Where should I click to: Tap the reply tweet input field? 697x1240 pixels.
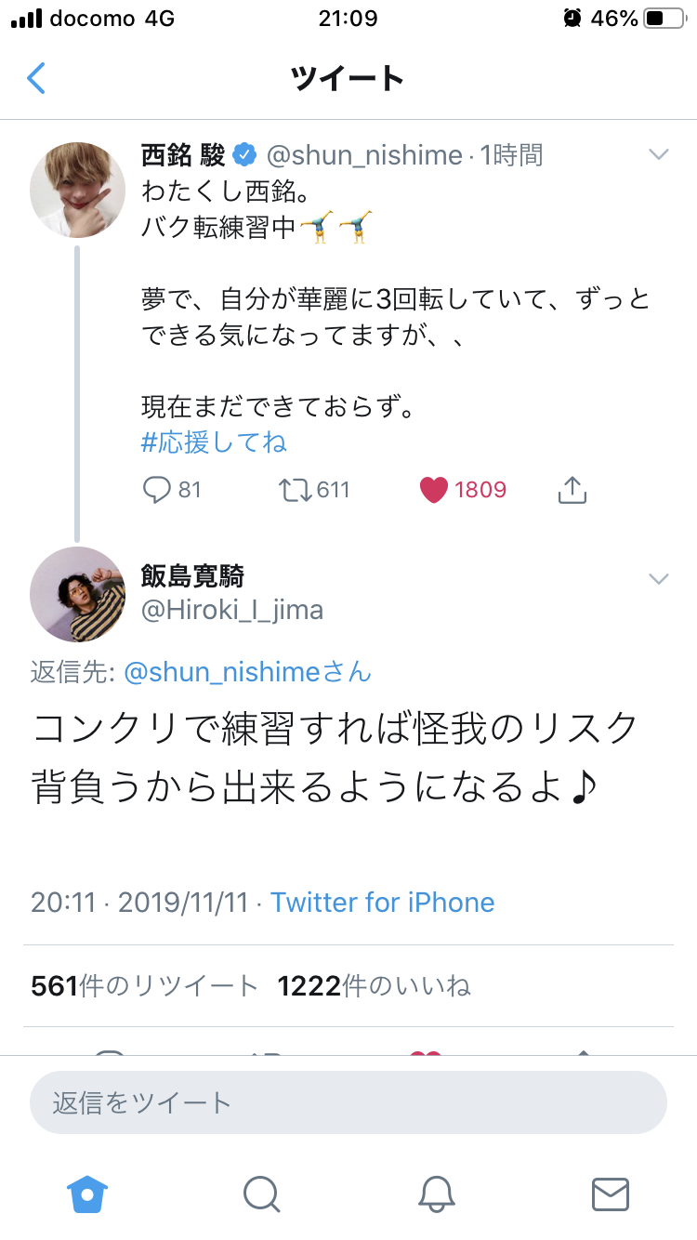[348, 1102]
